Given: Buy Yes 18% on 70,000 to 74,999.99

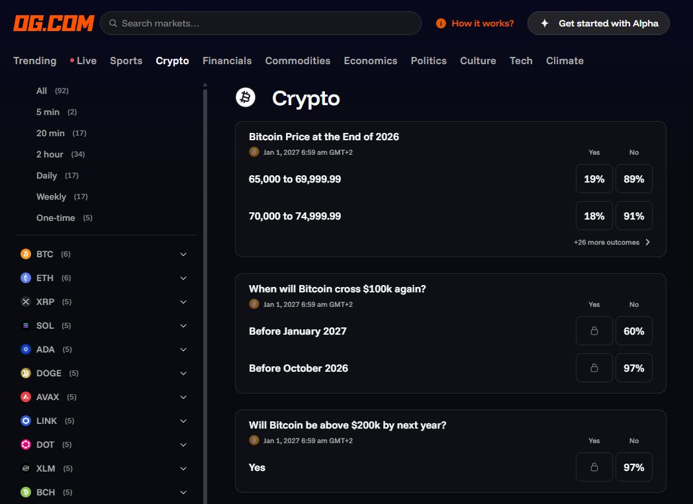Looking at the screenshot, I should [594, 216].
